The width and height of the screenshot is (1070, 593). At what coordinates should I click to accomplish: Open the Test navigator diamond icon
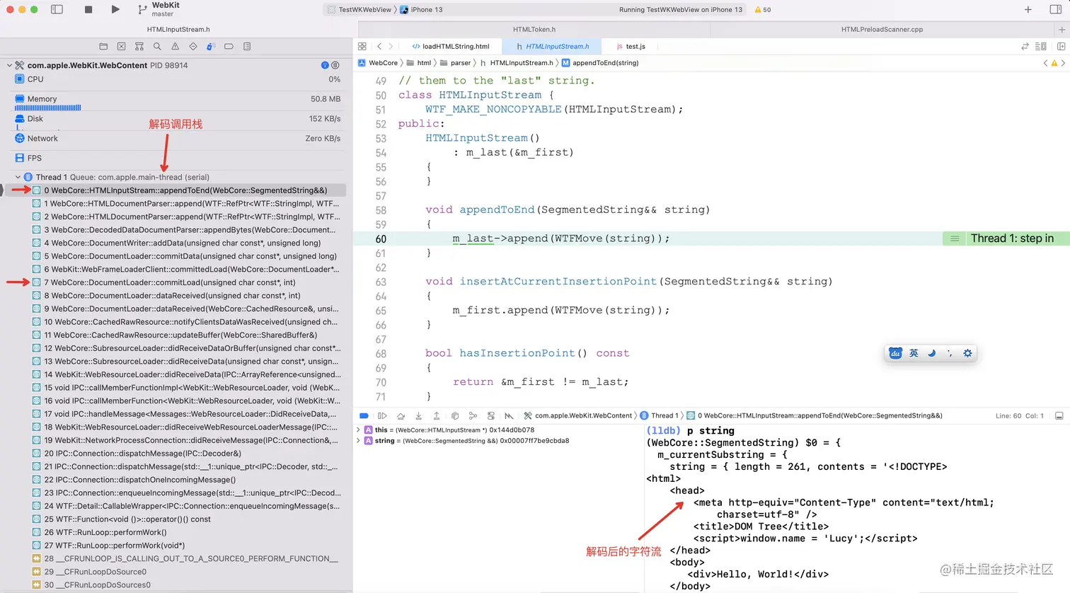(193, 47)
